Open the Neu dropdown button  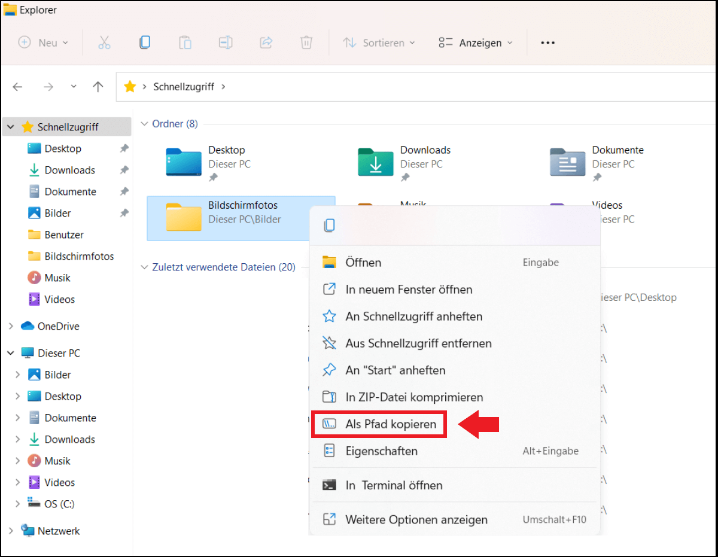(x=43, y=42)
